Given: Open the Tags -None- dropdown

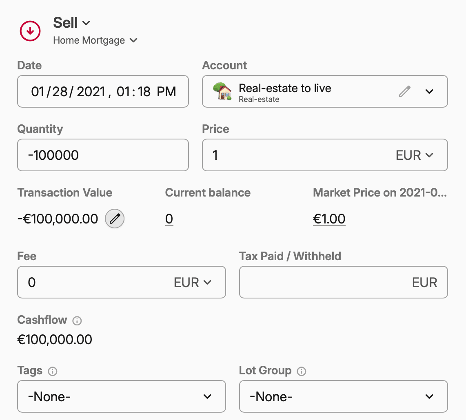Looking at the screenshot, I should tap(122, 396).
